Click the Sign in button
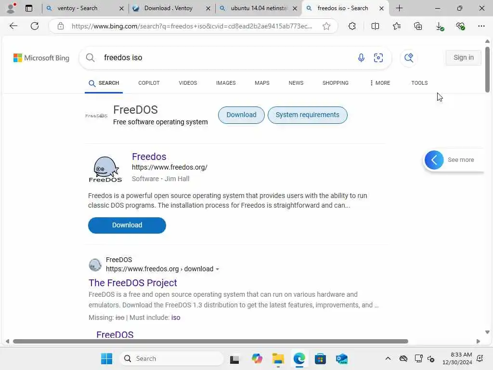 pyautogui.click(x=464, y=58)
